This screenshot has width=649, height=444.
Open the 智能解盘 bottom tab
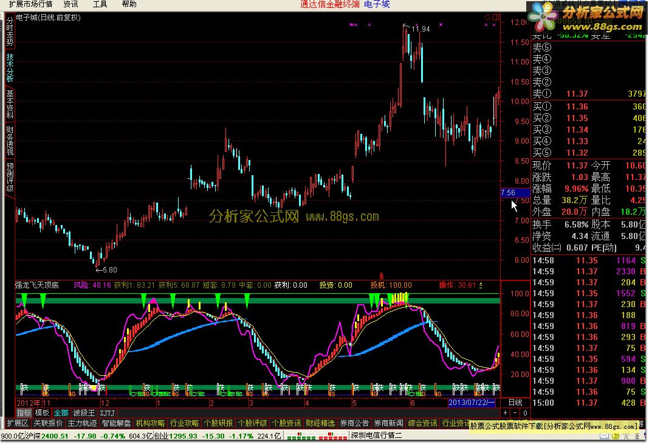click(116, 423)
